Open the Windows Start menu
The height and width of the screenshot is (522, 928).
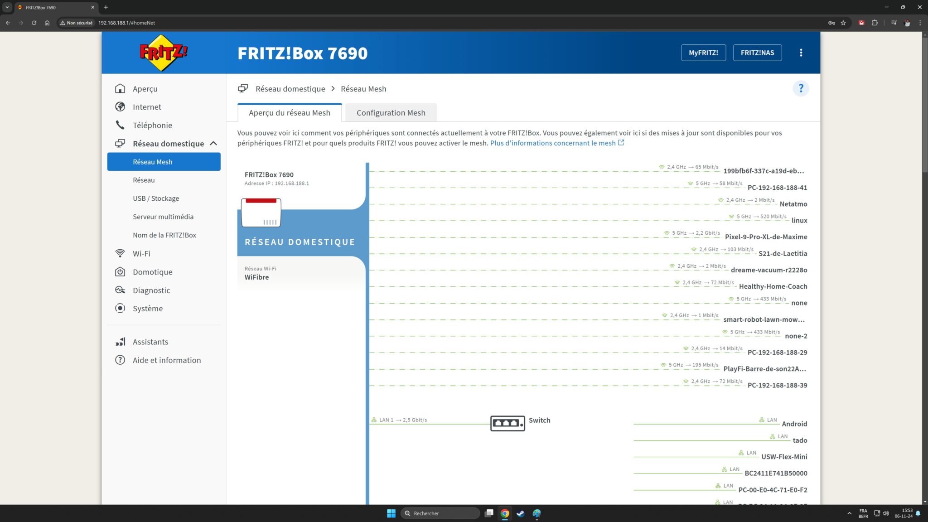[x=391, y=513]
